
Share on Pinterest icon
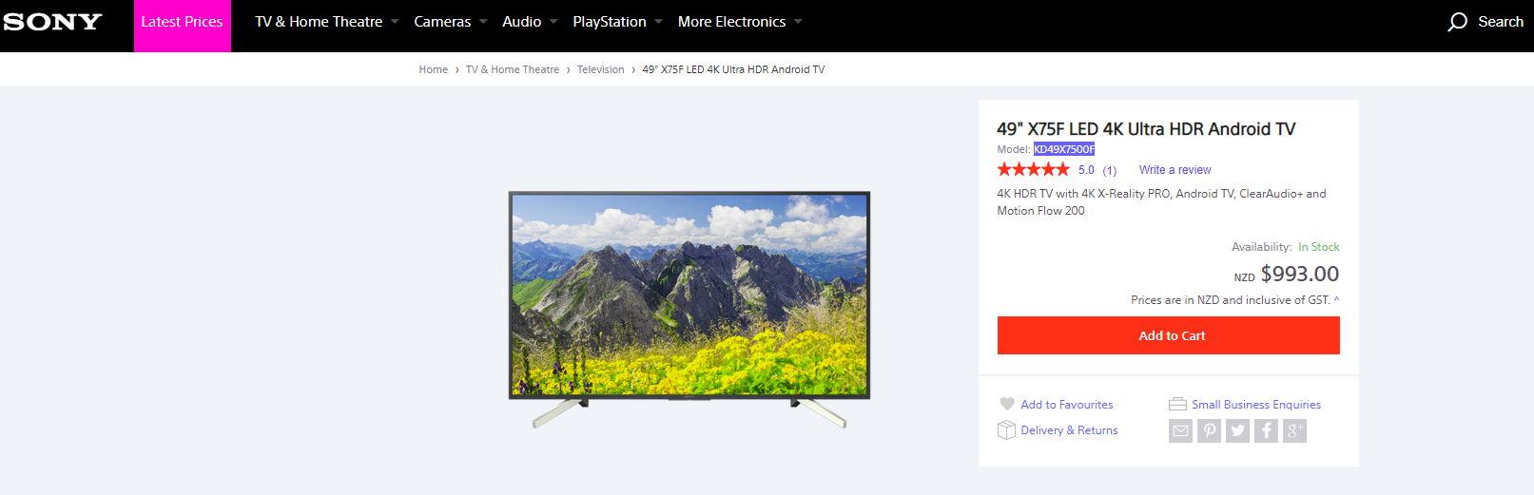click(x=1209, y=431)
